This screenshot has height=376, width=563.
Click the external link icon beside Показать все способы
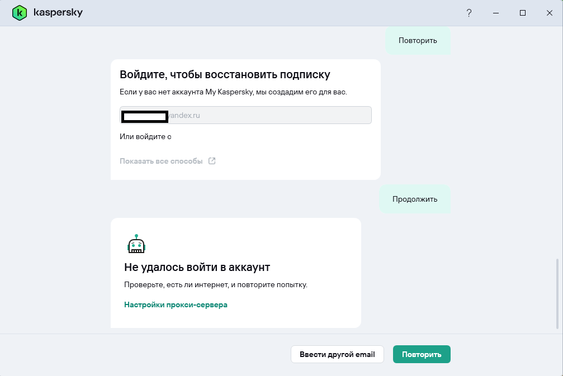[x=212, y=161]
